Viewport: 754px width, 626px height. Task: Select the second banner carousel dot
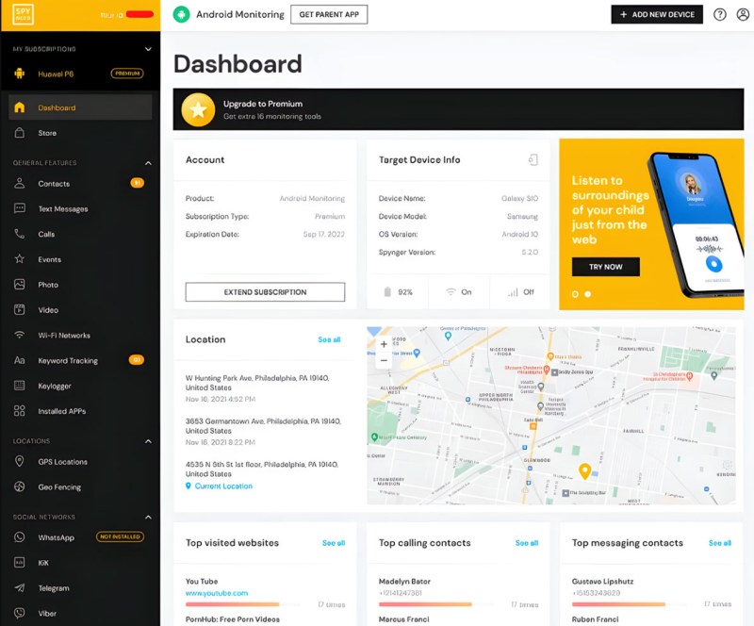click(587, 294)
